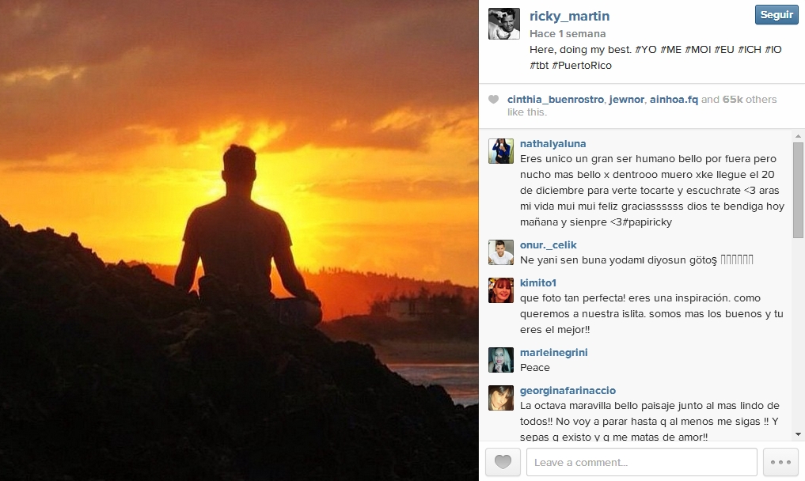The height and width of the screenshot is (481, 805).
Task: Click nathalyaluna's avatar thumbnail
Action: pyautogui.click(x=501, y=151)
